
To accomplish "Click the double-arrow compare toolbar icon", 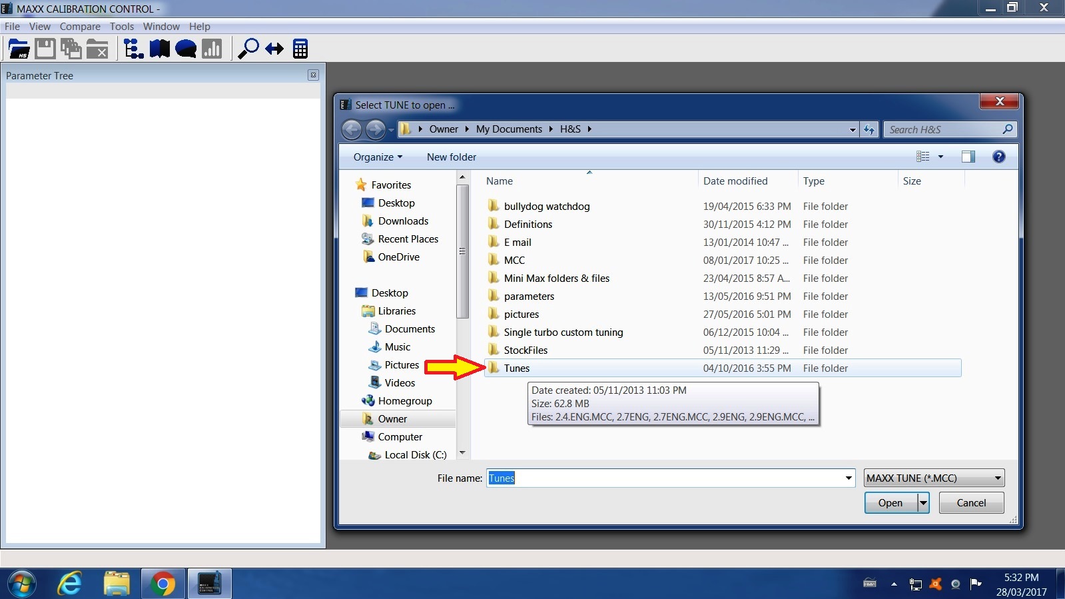I will click(x=274, y=49).
